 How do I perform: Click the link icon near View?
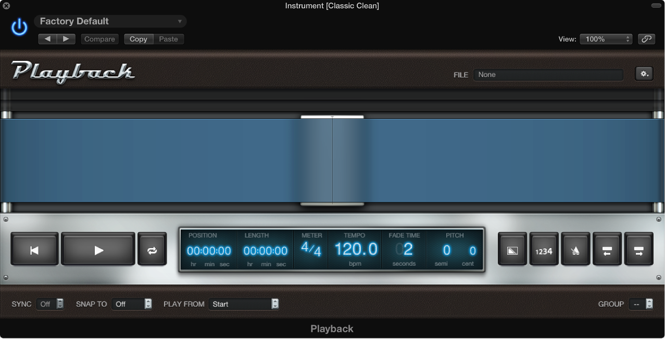pyautogui.click(x=646, y=39)
